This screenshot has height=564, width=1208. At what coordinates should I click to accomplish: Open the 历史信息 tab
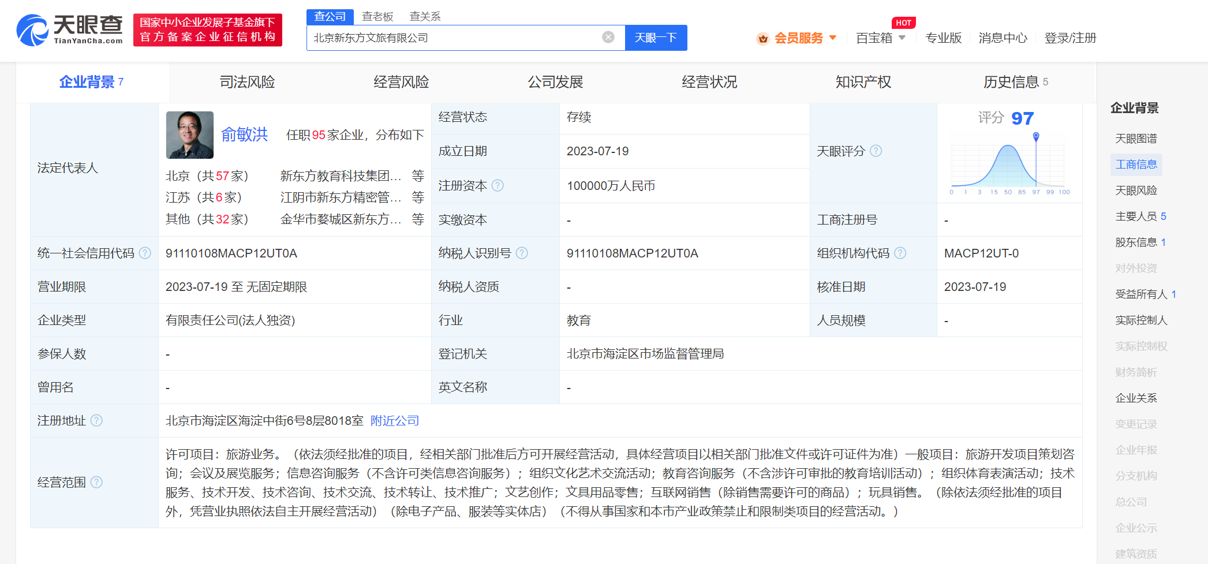click(1016, 82)
